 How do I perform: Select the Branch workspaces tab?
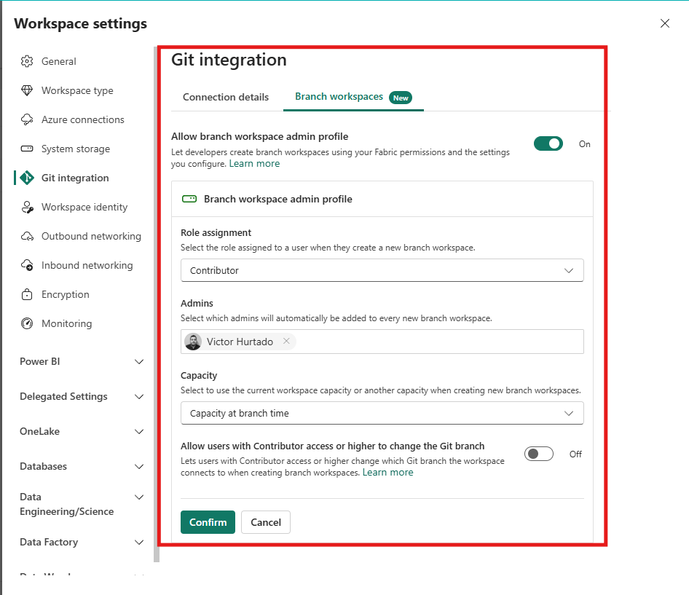pyautogui.click(x=339, y=97)
